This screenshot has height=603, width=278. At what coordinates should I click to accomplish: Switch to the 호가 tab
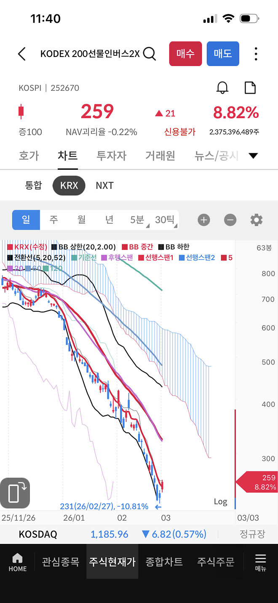pos(29,155)
